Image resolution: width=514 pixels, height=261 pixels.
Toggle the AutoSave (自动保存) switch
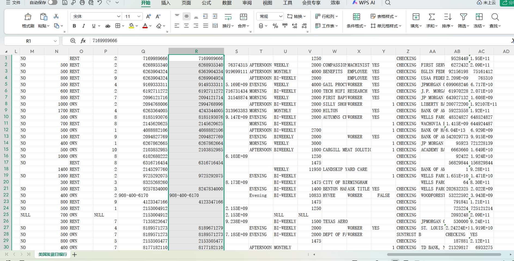click(53, 2)
